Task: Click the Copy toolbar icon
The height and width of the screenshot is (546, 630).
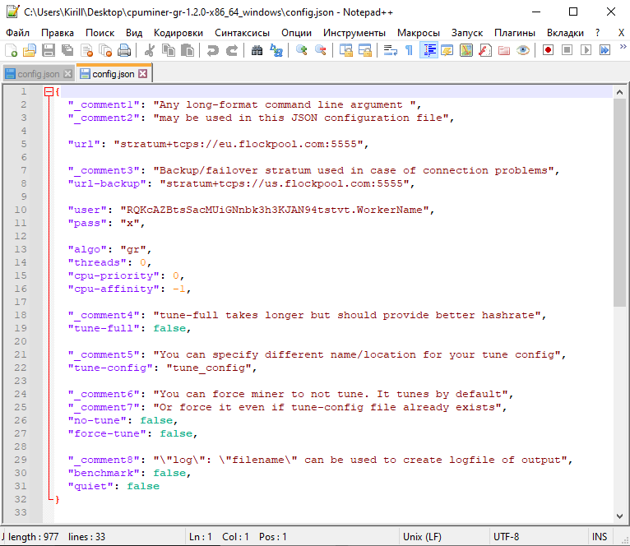Action: point(169,51)
